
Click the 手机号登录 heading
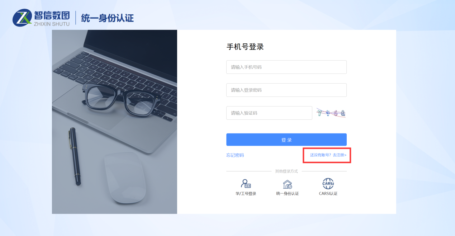coord(245,47)
